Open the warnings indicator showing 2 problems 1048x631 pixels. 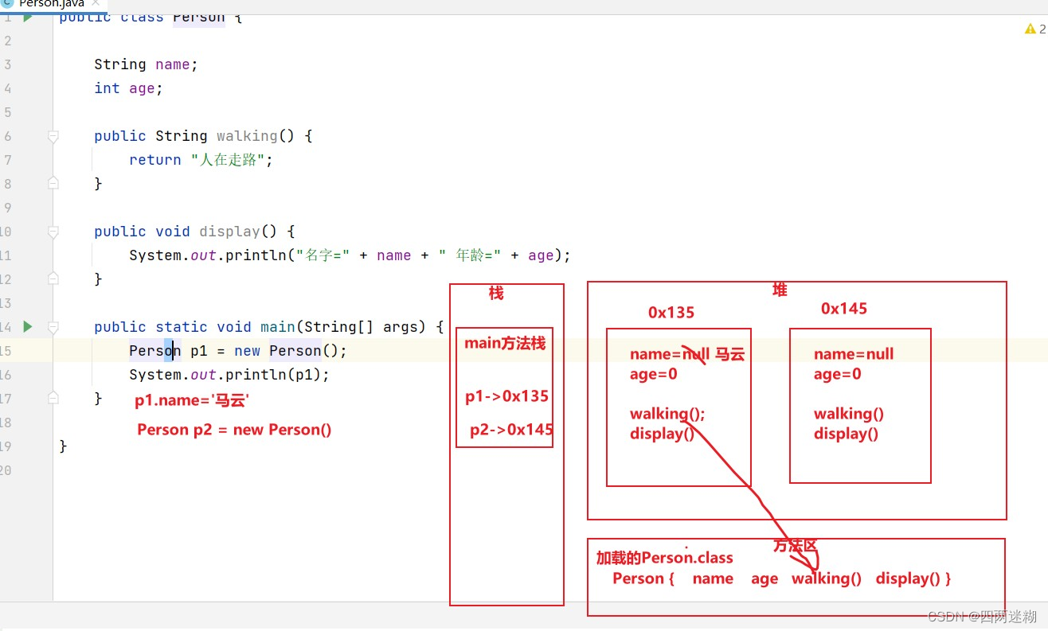point(1035,29)
